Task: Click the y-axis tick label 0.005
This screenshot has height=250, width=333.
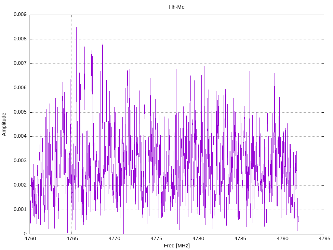Action: [x=20, y=112]
